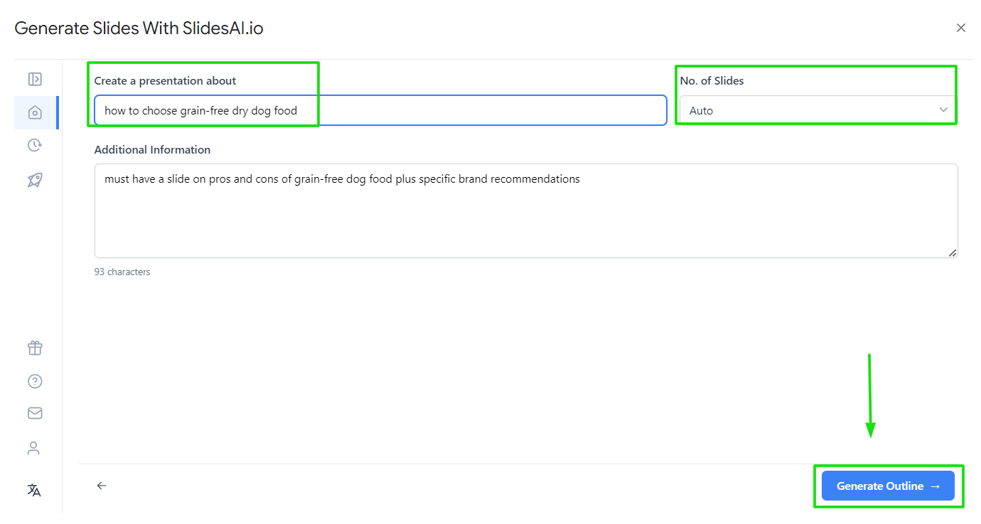Toggle the sidebar panel icon
Image resolution: width=981 pixels, height=524 pixels.
35,79
